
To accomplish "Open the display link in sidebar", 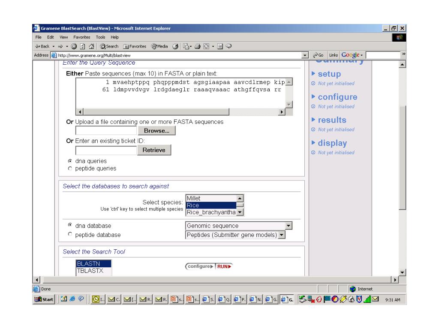I will (332, 143).
